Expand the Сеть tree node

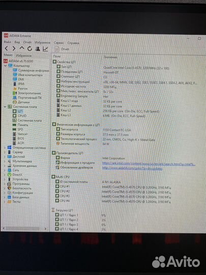pyautogui.click(x=5, y=170)
